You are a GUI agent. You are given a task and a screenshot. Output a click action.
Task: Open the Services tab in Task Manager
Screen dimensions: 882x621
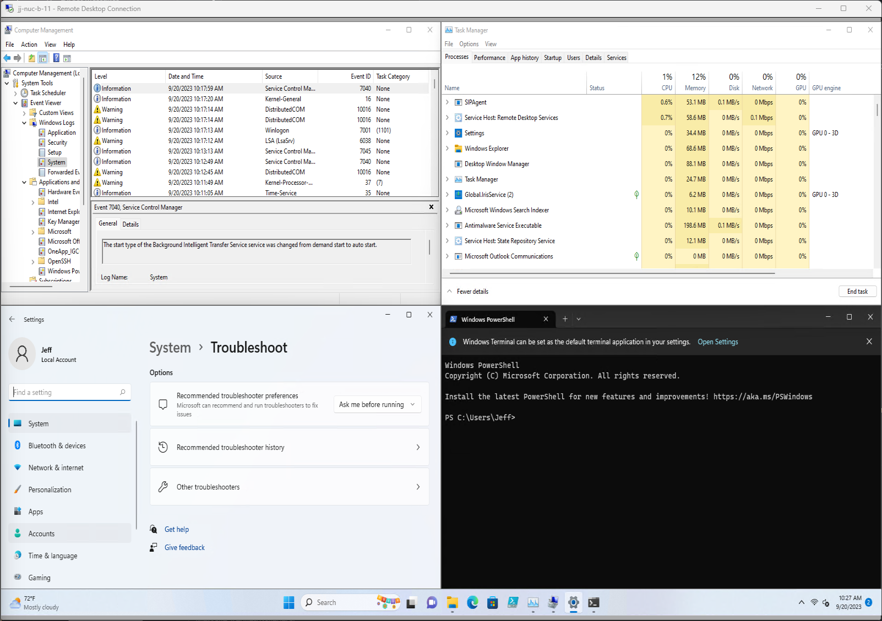[617, 58]
